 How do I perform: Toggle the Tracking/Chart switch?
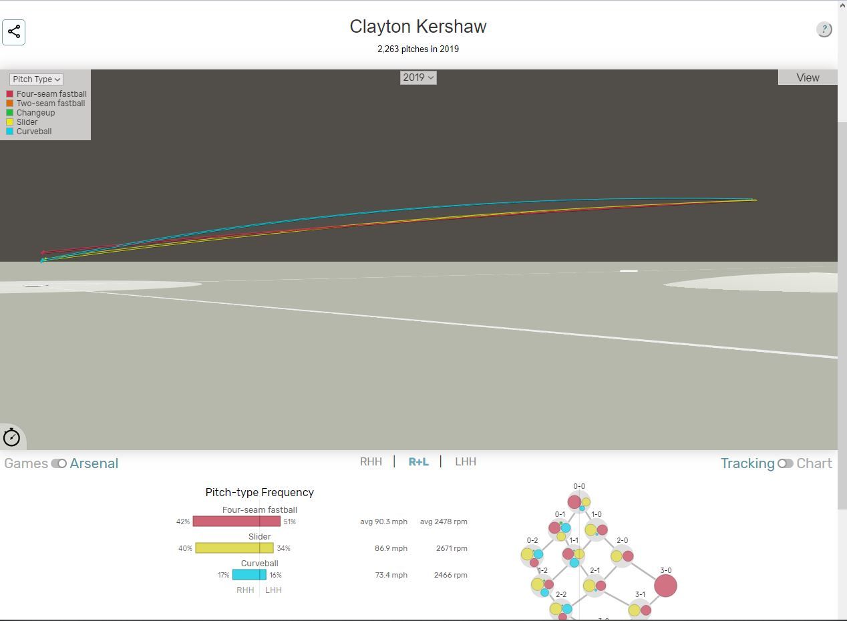(x=786, y=463)
